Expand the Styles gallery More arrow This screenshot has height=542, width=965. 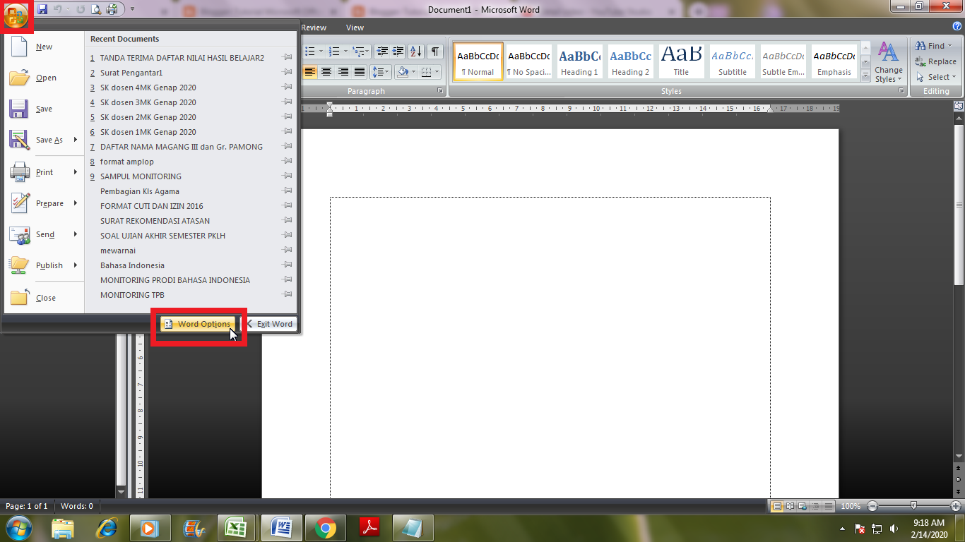[866, 75]
